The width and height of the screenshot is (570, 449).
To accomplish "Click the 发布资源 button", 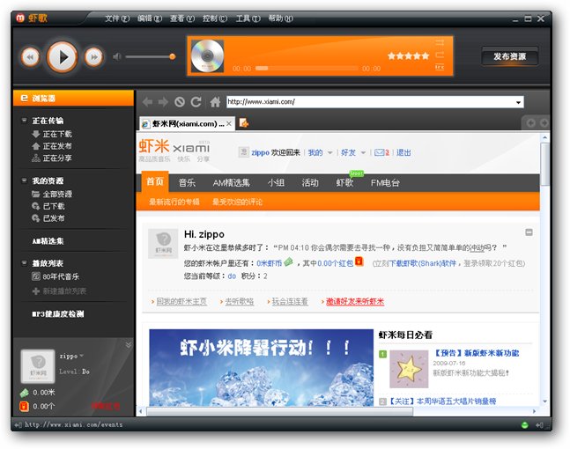I will (509, 56).
